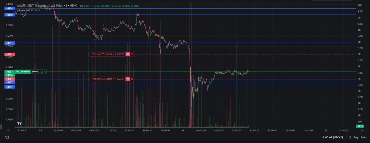The width and height of the screenshot is (370, 143).
Task: Click the Volume SMA 9 indicator legend
Action: pyautogui.click(x=25, y=10)
